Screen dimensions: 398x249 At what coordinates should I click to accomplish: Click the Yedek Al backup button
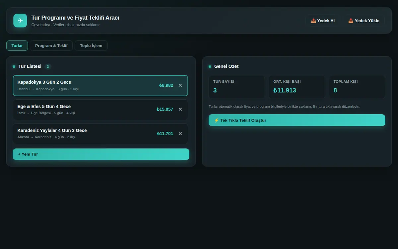pyautogui.click(x=323, y=21)
